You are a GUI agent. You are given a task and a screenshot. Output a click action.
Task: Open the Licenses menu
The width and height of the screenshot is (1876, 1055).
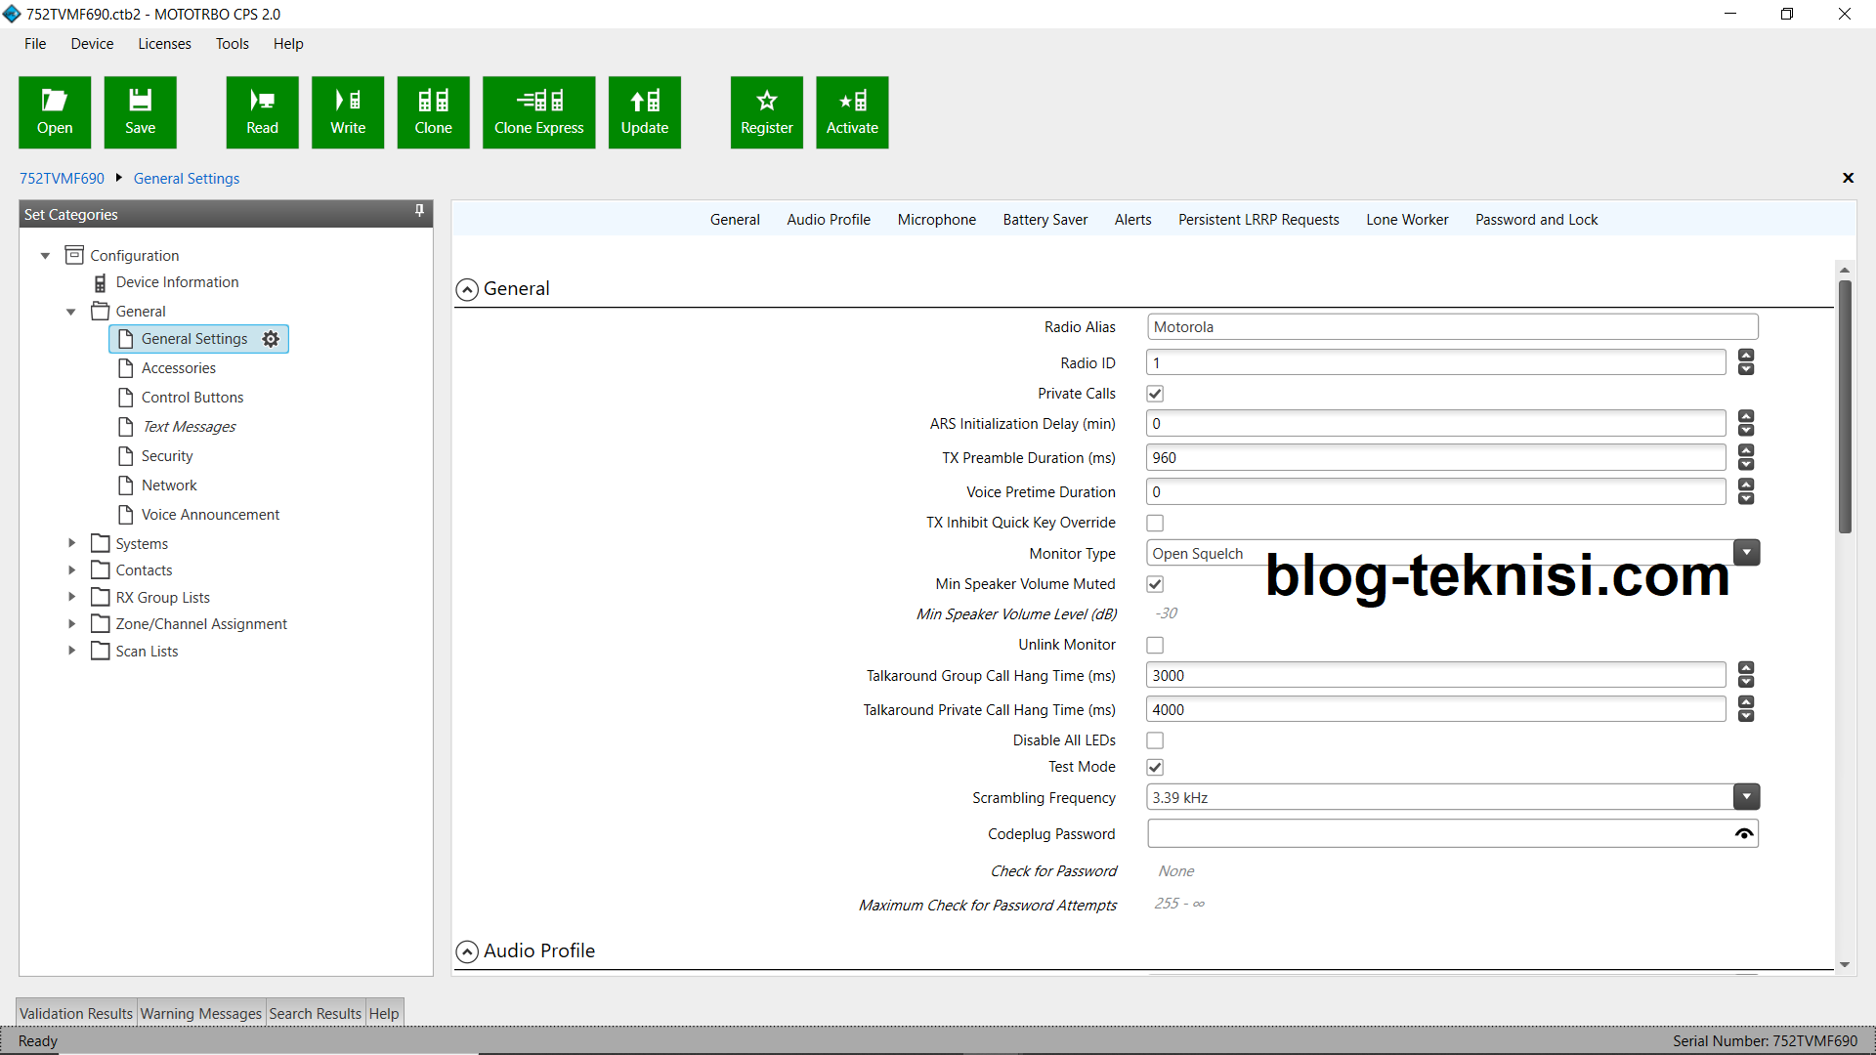click(164, 44)
